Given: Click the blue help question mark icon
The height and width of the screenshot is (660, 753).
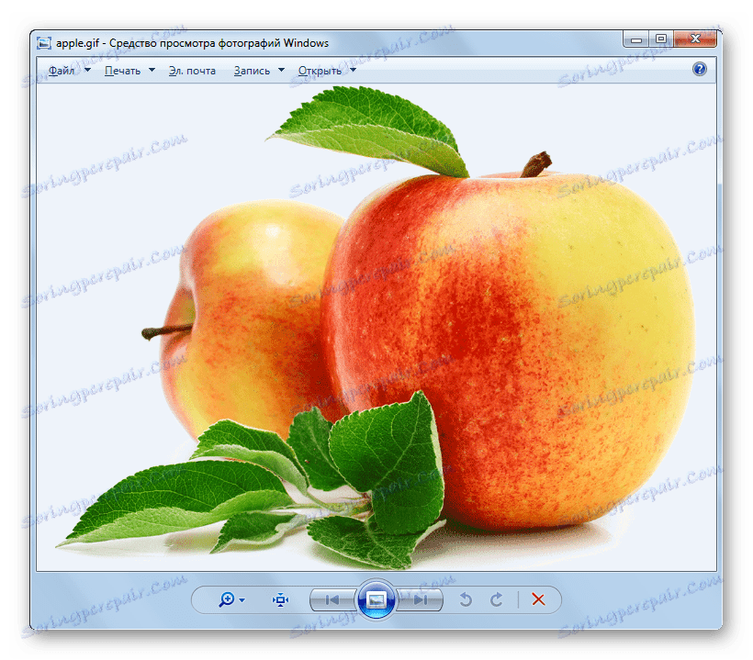Looking at the screenshot, I should tap(699, 69).
